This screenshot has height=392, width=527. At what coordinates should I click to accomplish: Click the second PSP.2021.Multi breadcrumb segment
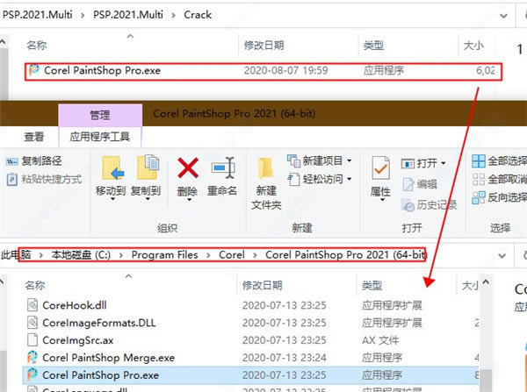[x=128, y=15]
